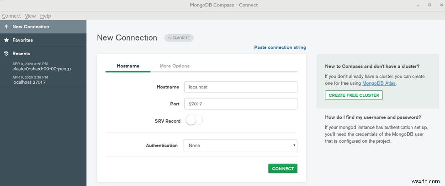445x186 pixels.
Task: Open the Connect menu
Action: pyautogui.click(x=11, y=16)
